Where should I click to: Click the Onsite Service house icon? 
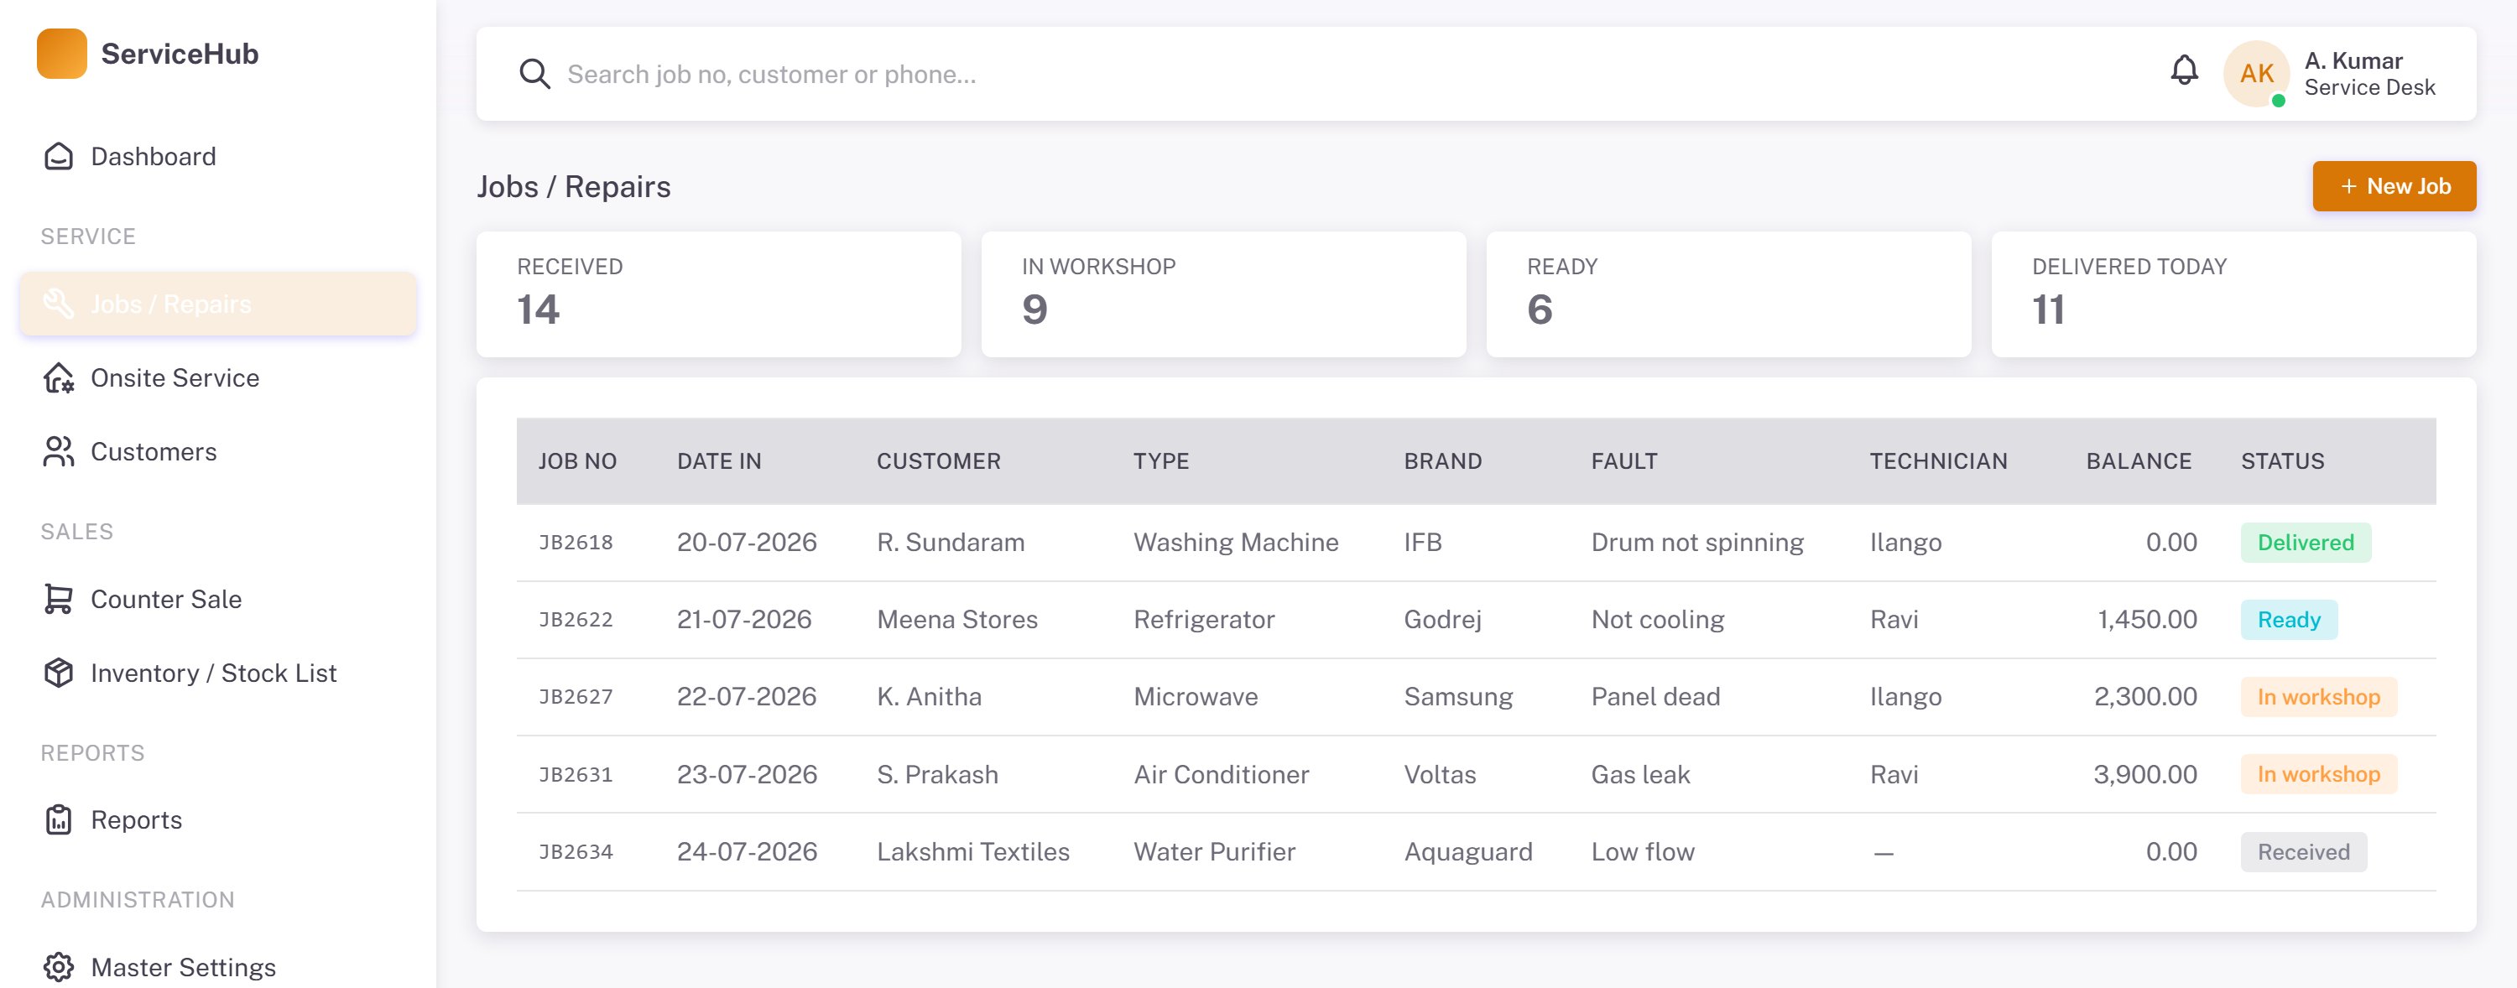point(59,377)
